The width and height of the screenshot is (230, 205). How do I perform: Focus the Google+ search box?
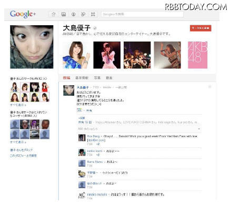(x=142, y=14)
